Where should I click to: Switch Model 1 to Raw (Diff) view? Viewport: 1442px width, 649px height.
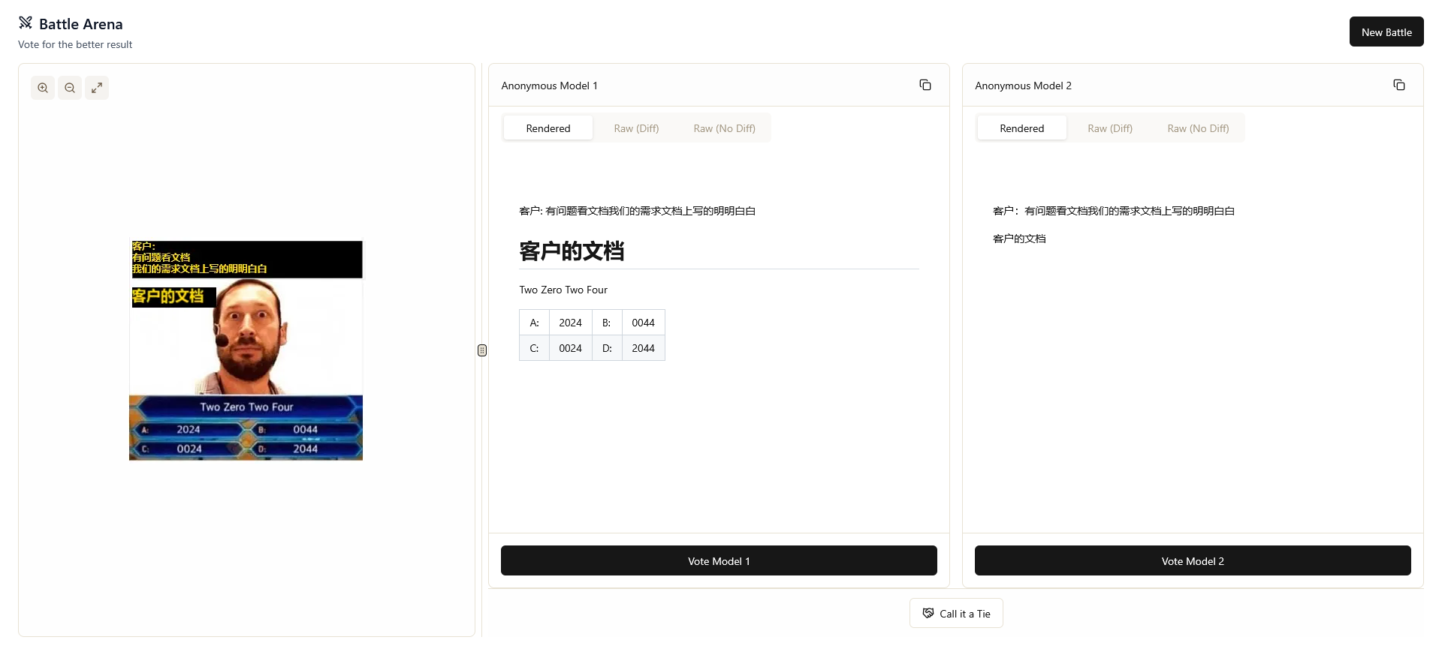point(636,128)
